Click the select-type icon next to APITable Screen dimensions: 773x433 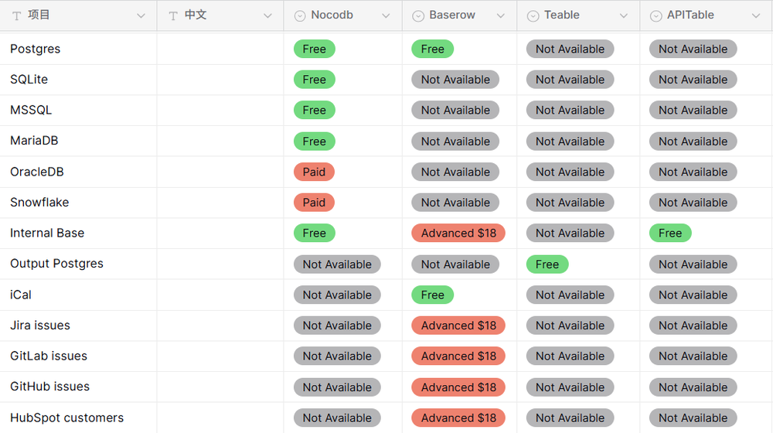[x=656, y=15]
